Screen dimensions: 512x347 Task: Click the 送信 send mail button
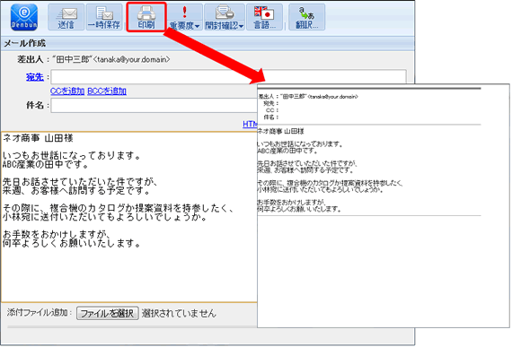click(66, 17)
